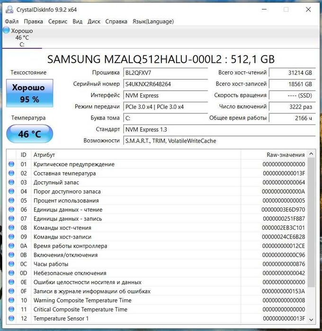Click the interface field NVM Express
The height and width of the screenshot is (331, 322).
(x=166, y=96)
